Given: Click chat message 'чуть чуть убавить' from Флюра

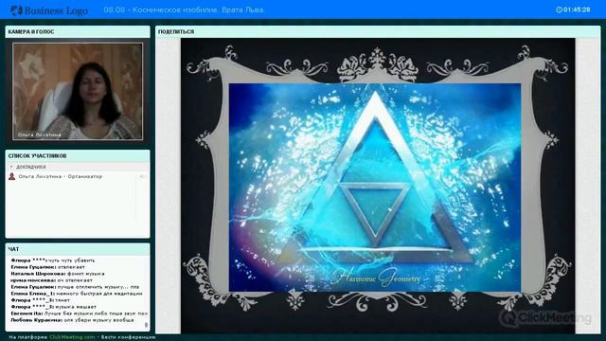Looking at the screenshot, I should click(53, 260).
